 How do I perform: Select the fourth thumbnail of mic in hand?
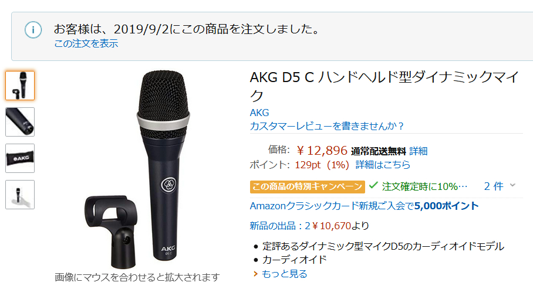(20, 195)
